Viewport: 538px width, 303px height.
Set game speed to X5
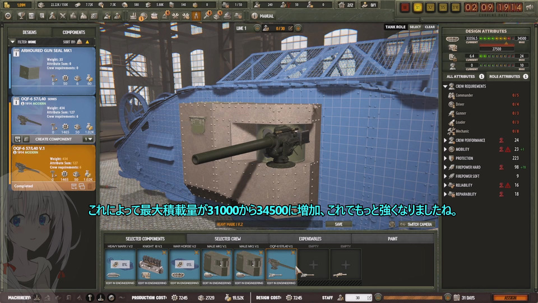(x=443, y=7)
